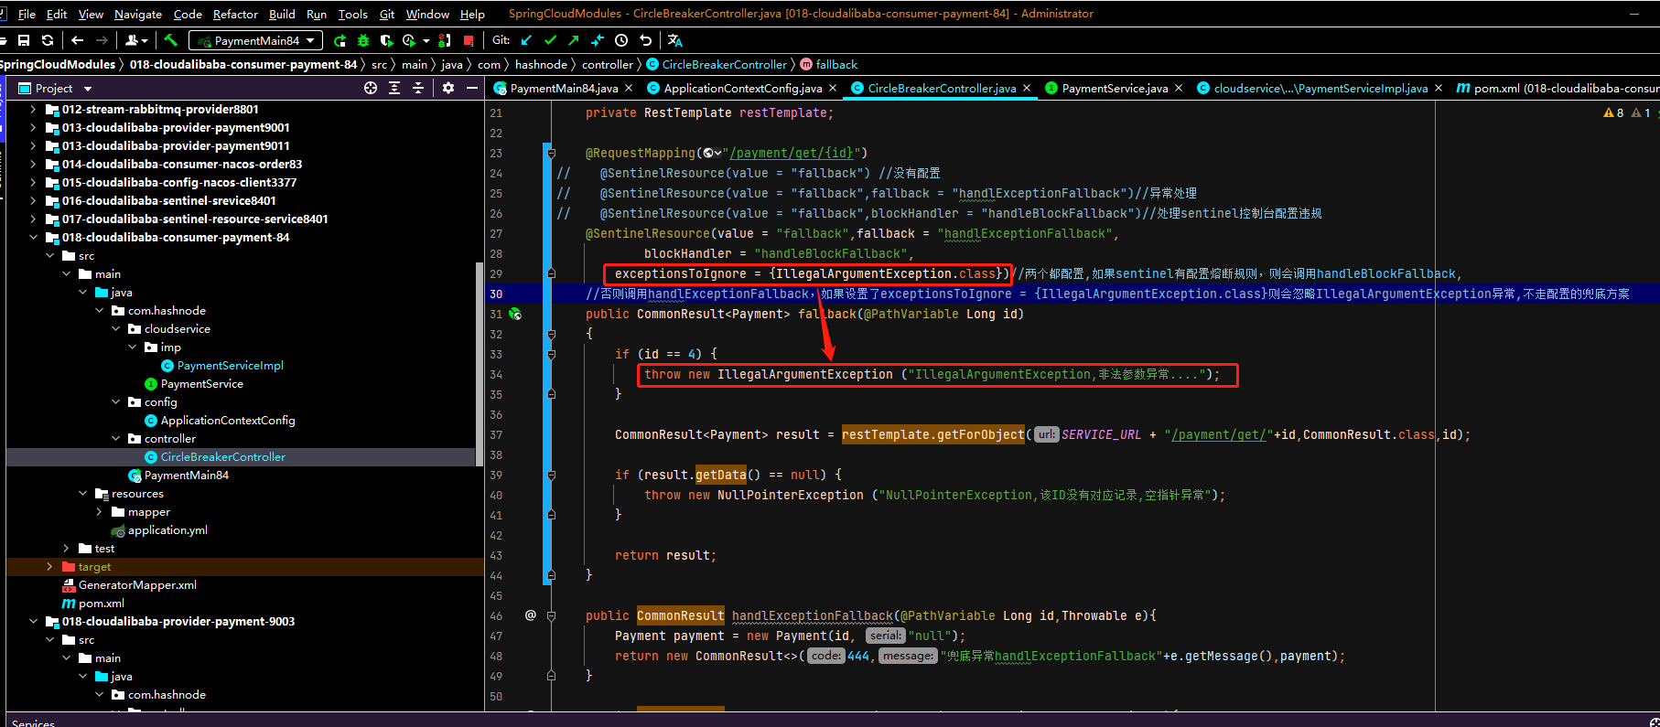Open the File menu
1660x727 pixels.
27,14
